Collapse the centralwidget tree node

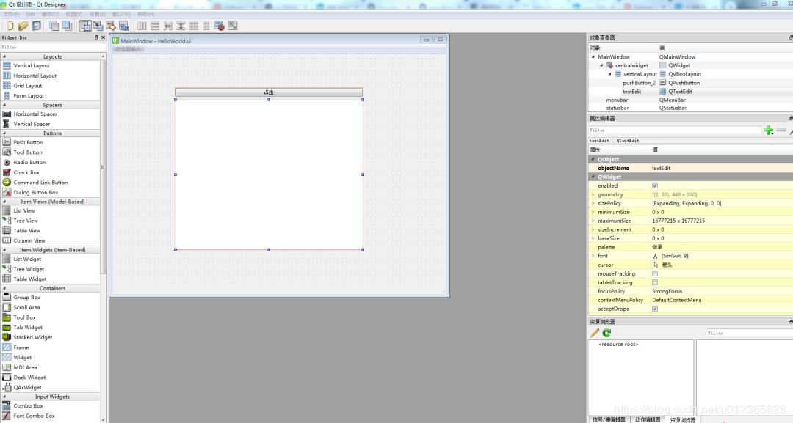pos(601,66)
